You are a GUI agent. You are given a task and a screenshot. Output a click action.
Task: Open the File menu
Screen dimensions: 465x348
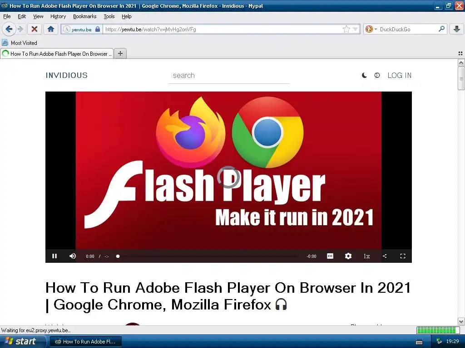[7, 16]
